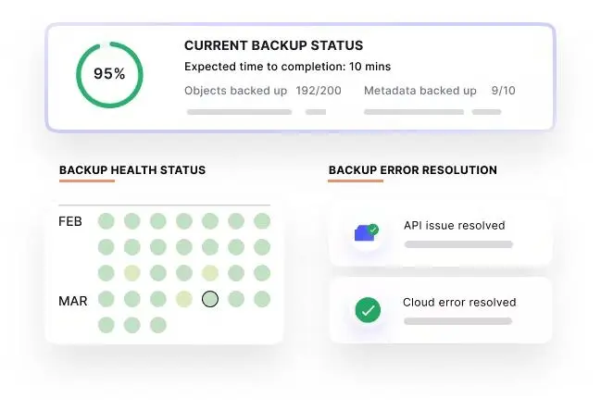Viewport: 601px width, 411px height.
Task: Click the first yellow dot in third row
Action: tap(132, 273)
